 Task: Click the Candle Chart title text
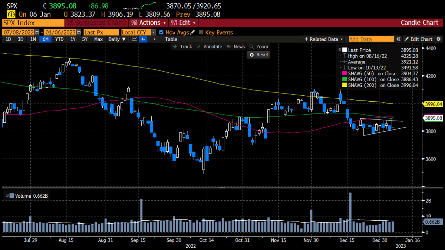(419, 23)
